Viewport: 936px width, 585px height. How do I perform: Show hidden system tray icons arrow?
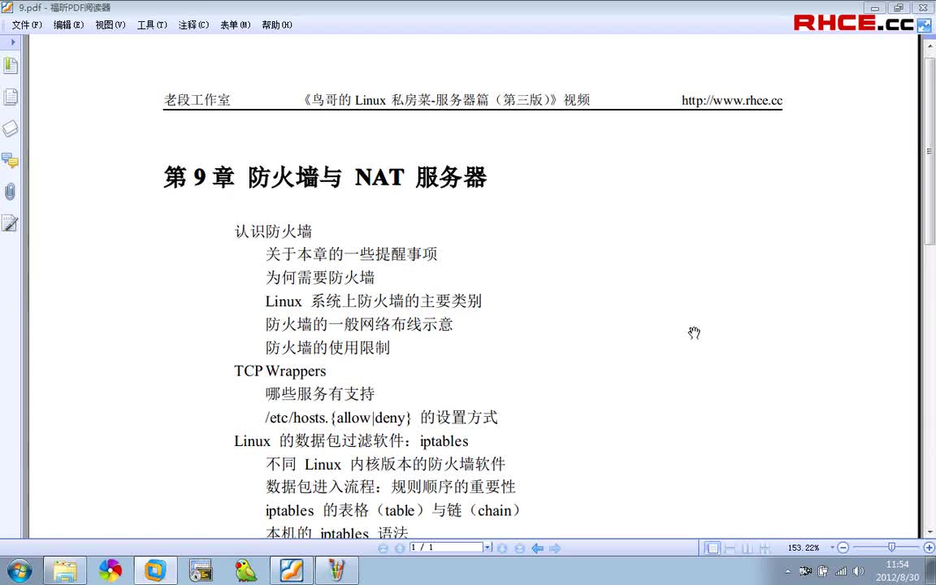point(788,571)
